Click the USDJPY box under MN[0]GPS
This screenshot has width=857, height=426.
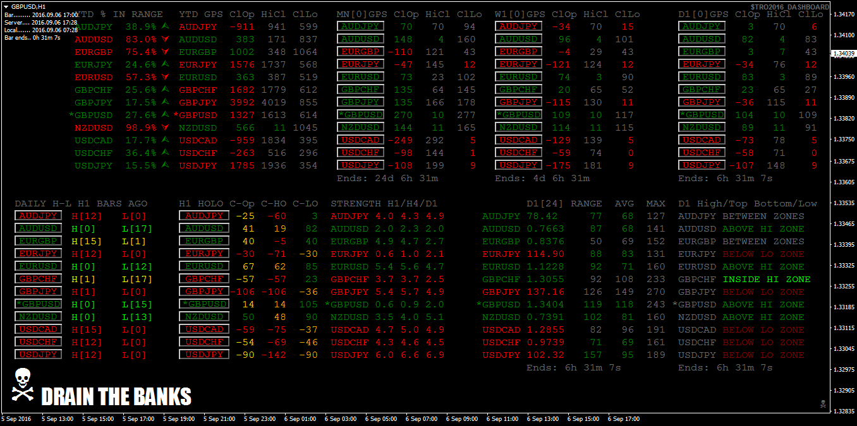pyautogui.click(x=360, y=165)
